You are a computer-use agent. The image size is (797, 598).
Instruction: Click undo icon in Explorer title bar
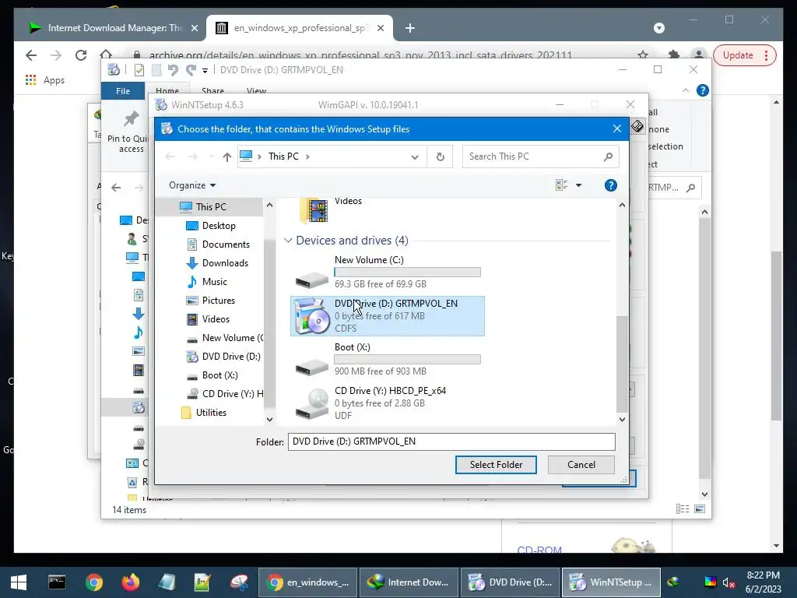(173, 69)
